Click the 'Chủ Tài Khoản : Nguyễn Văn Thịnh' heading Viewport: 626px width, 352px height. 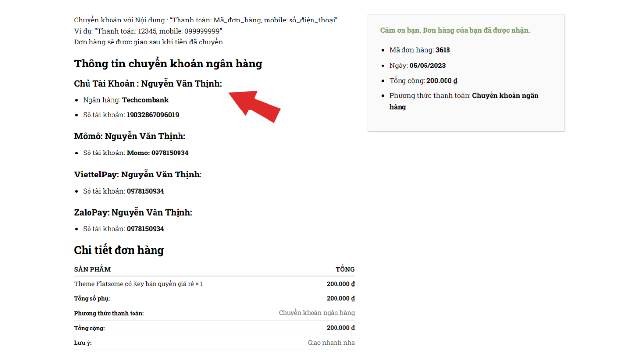pos(148,84)
